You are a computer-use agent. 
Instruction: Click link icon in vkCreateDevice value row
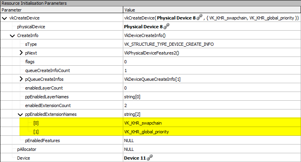(x=200, y=18)
